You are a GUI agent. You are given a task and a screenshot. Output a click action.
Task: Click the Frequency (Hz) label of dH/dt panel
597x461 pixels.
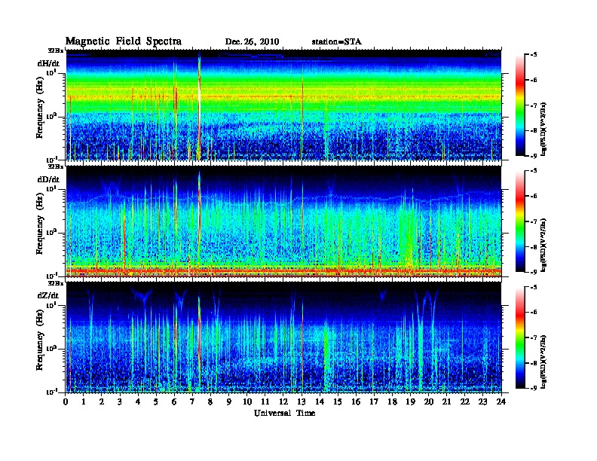40,108
